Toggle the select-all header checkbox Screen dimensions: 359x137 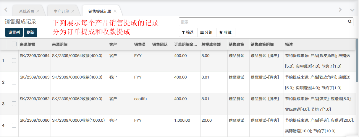14,44
